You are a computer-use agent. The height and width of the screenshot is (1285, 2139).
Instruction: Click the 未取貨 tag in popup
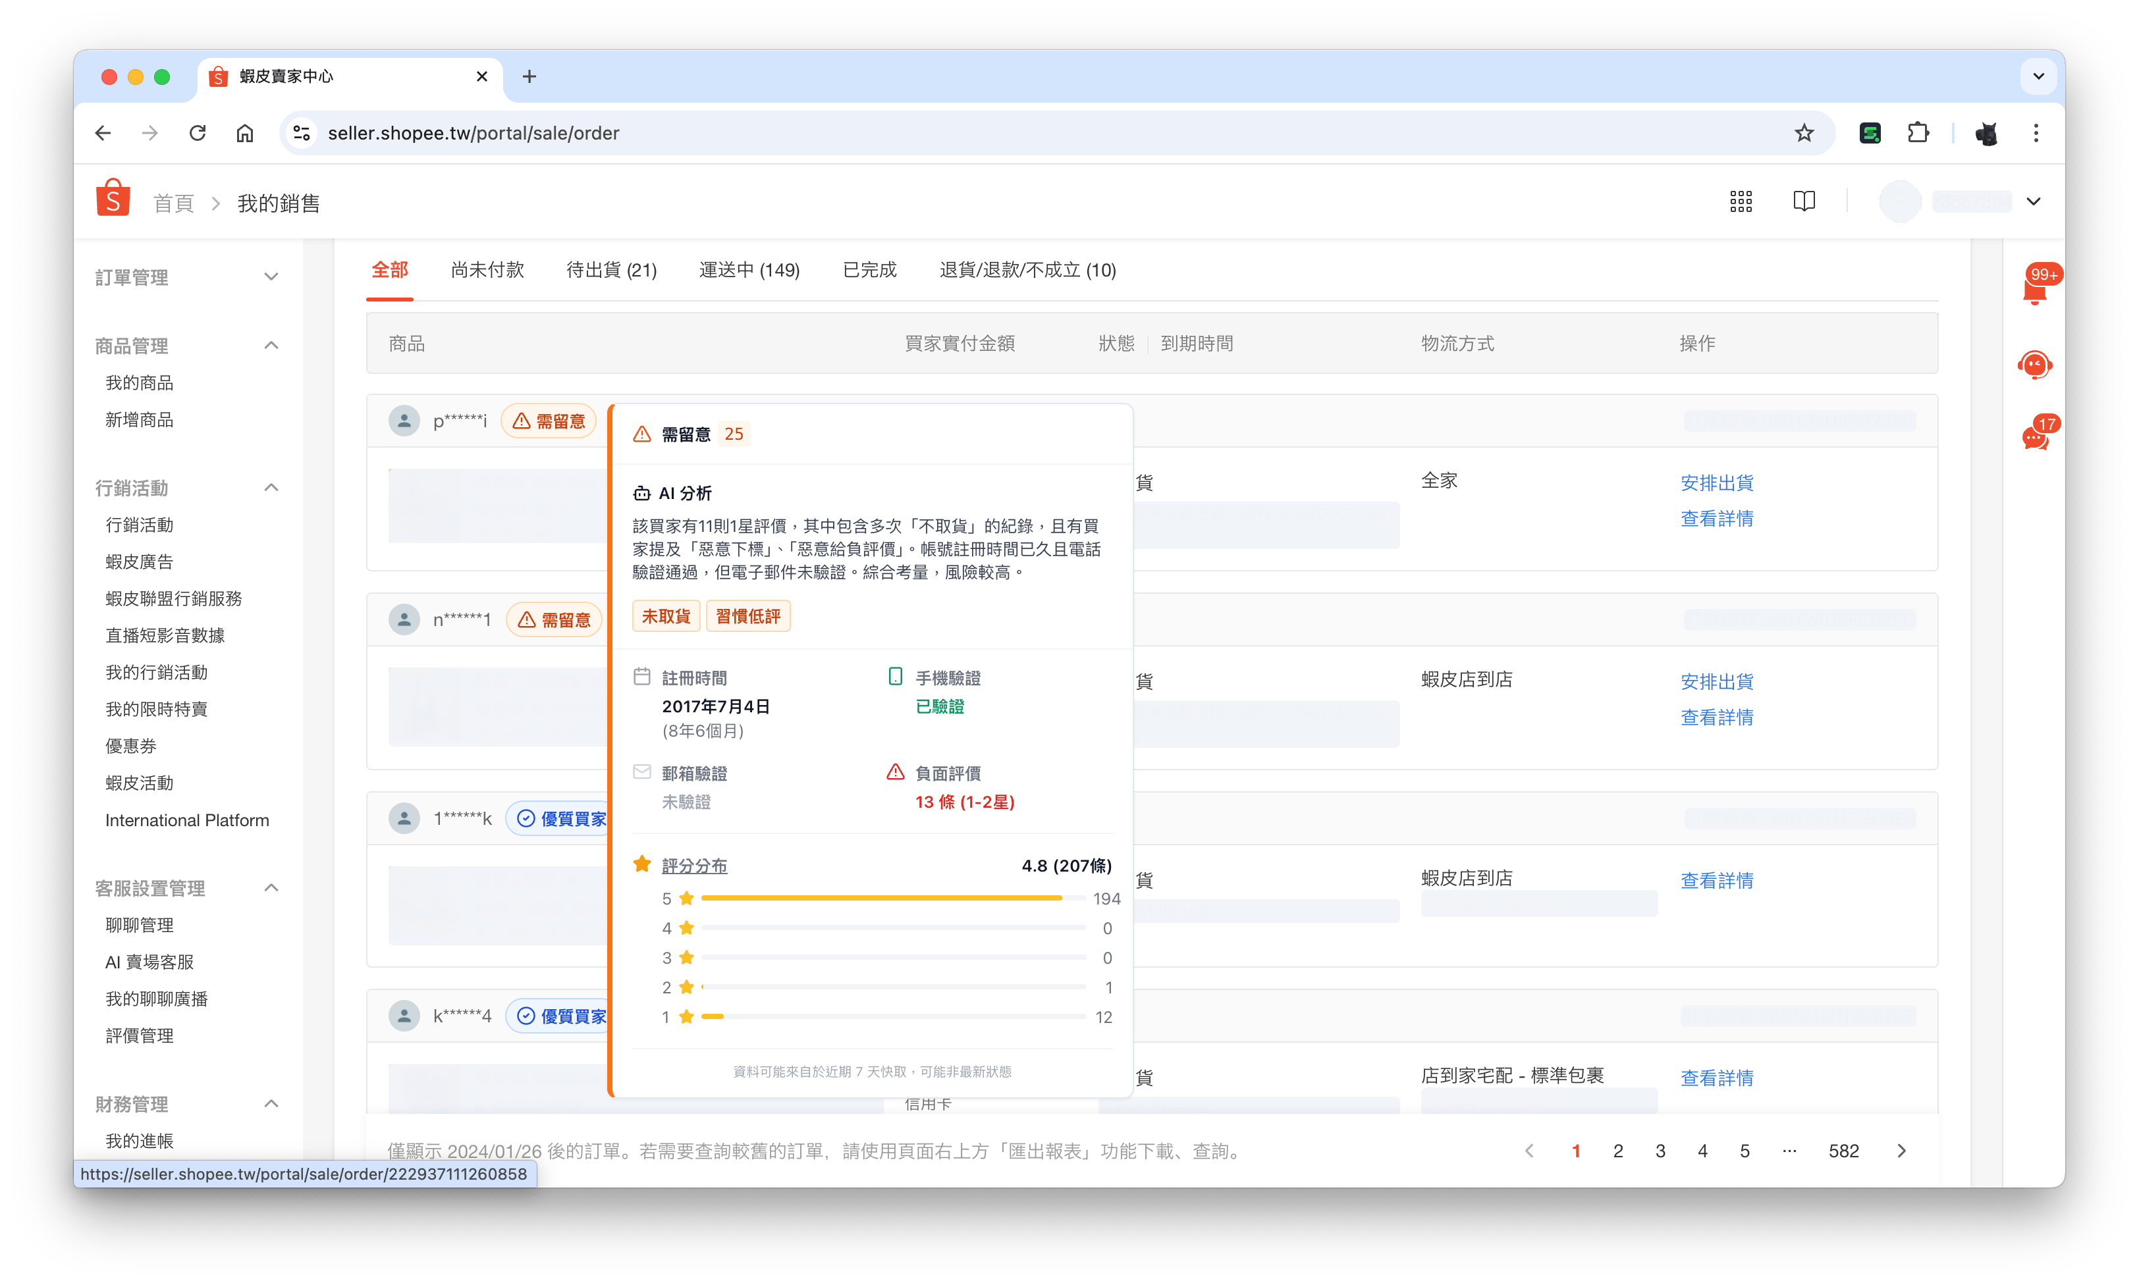point(666,617)
